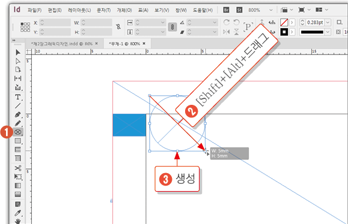The width and height of the screenshot is (348, 224).
Task: Select the Pen tool
Action: (18, 114)
